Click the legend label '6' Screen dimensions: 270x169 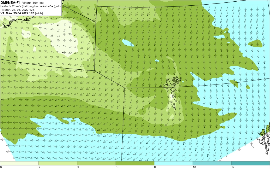pos(117,167)
